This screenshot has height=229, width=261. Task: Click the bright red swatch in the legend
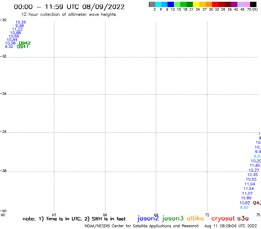coord(215,4)
